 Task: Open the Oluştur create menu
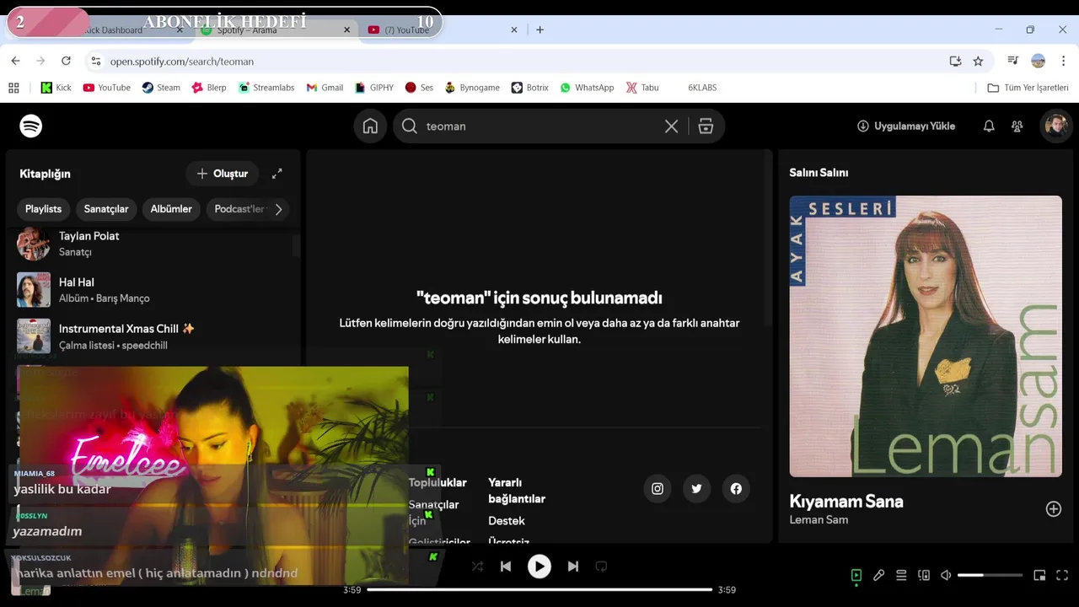[223, 174]
